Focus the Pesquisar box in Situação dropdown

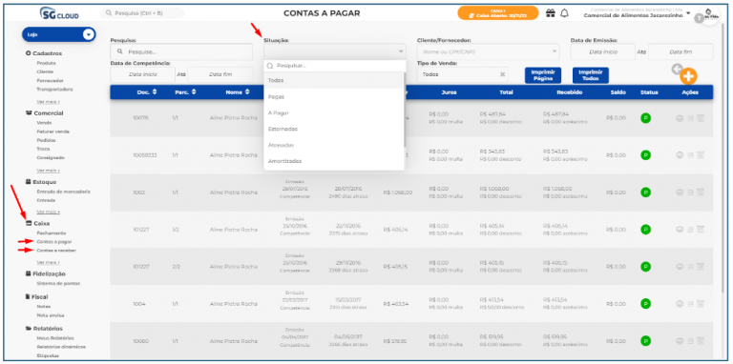point(335,66)
